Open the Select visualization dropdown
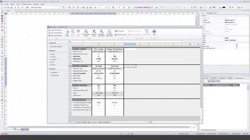250x140 pixels. coord(46,7)
